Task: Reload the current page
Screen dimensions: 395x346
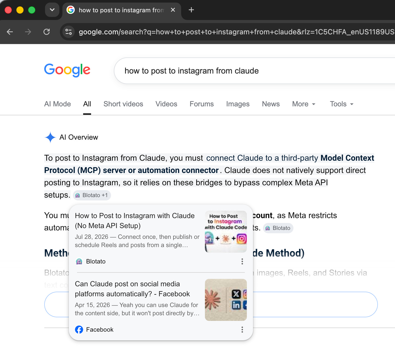Action: (47, 32)
